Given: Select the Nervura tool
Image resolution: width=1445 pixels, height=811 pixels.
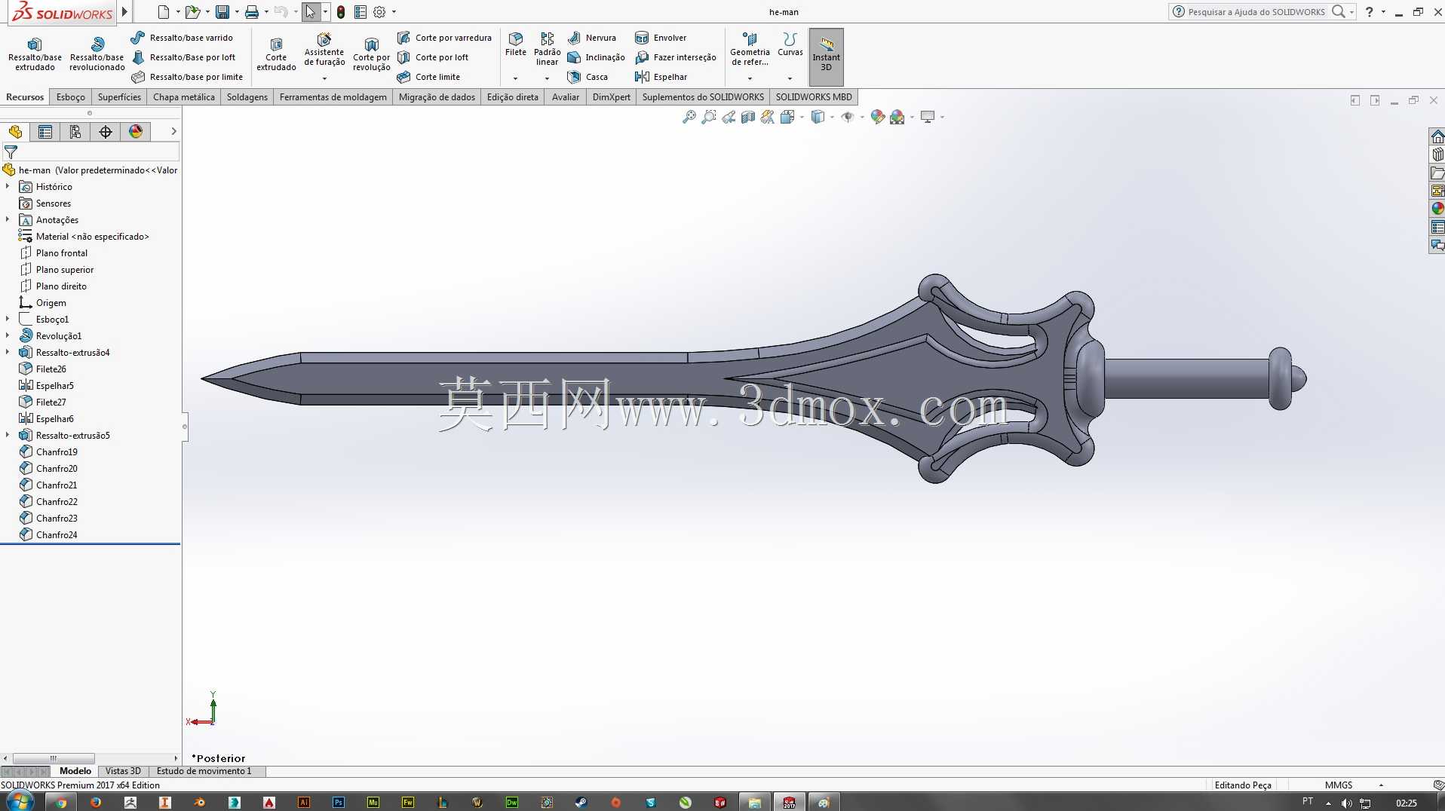Looking at the screenshot, I should pos(591,38).
